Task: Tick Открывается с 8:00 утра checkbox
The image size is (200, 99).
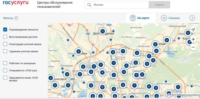Action: (5, 70)
